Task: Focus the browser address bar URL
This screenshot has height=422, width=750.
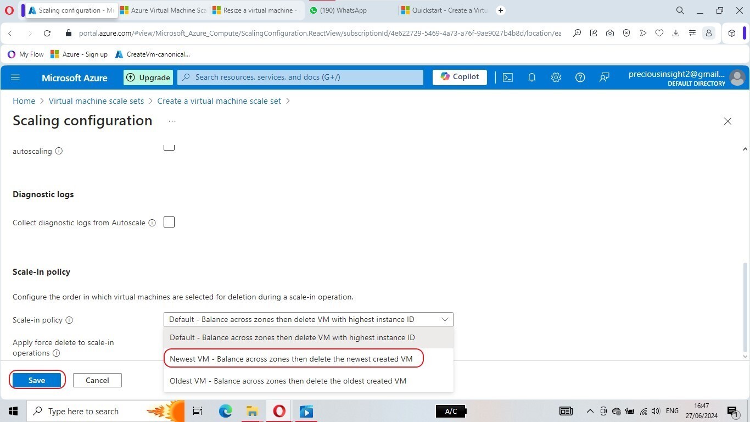Action: pyautogui.click(x=320, y=34)
